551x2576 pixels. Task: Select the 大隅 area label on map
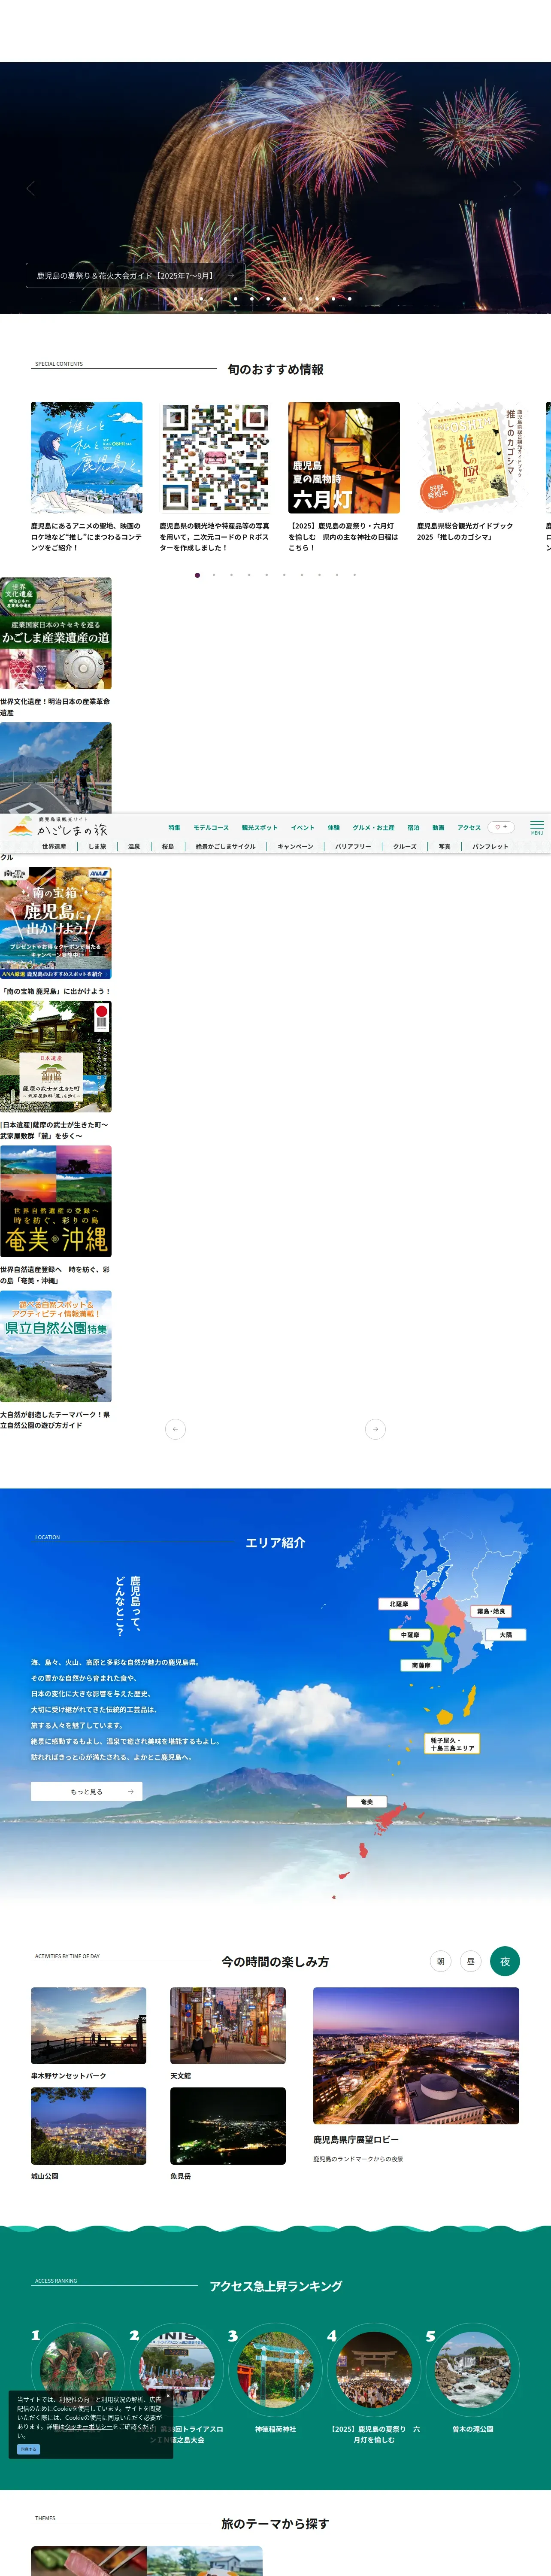(x=506, y=1635)
